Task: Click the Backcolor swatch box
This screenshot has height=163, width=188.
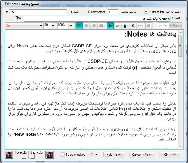Action: (33, 156)
